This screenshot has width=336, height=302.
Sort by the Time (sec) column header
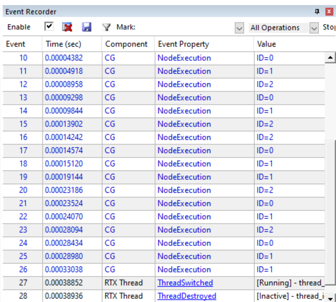pos(64,44)
